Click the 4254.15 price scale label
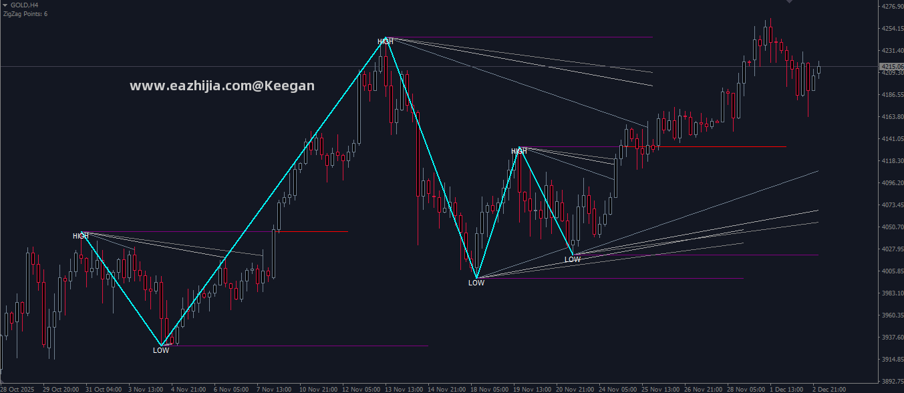Viewport: 904px width, 393px height. pyautogui.click(x=893, y=29)
